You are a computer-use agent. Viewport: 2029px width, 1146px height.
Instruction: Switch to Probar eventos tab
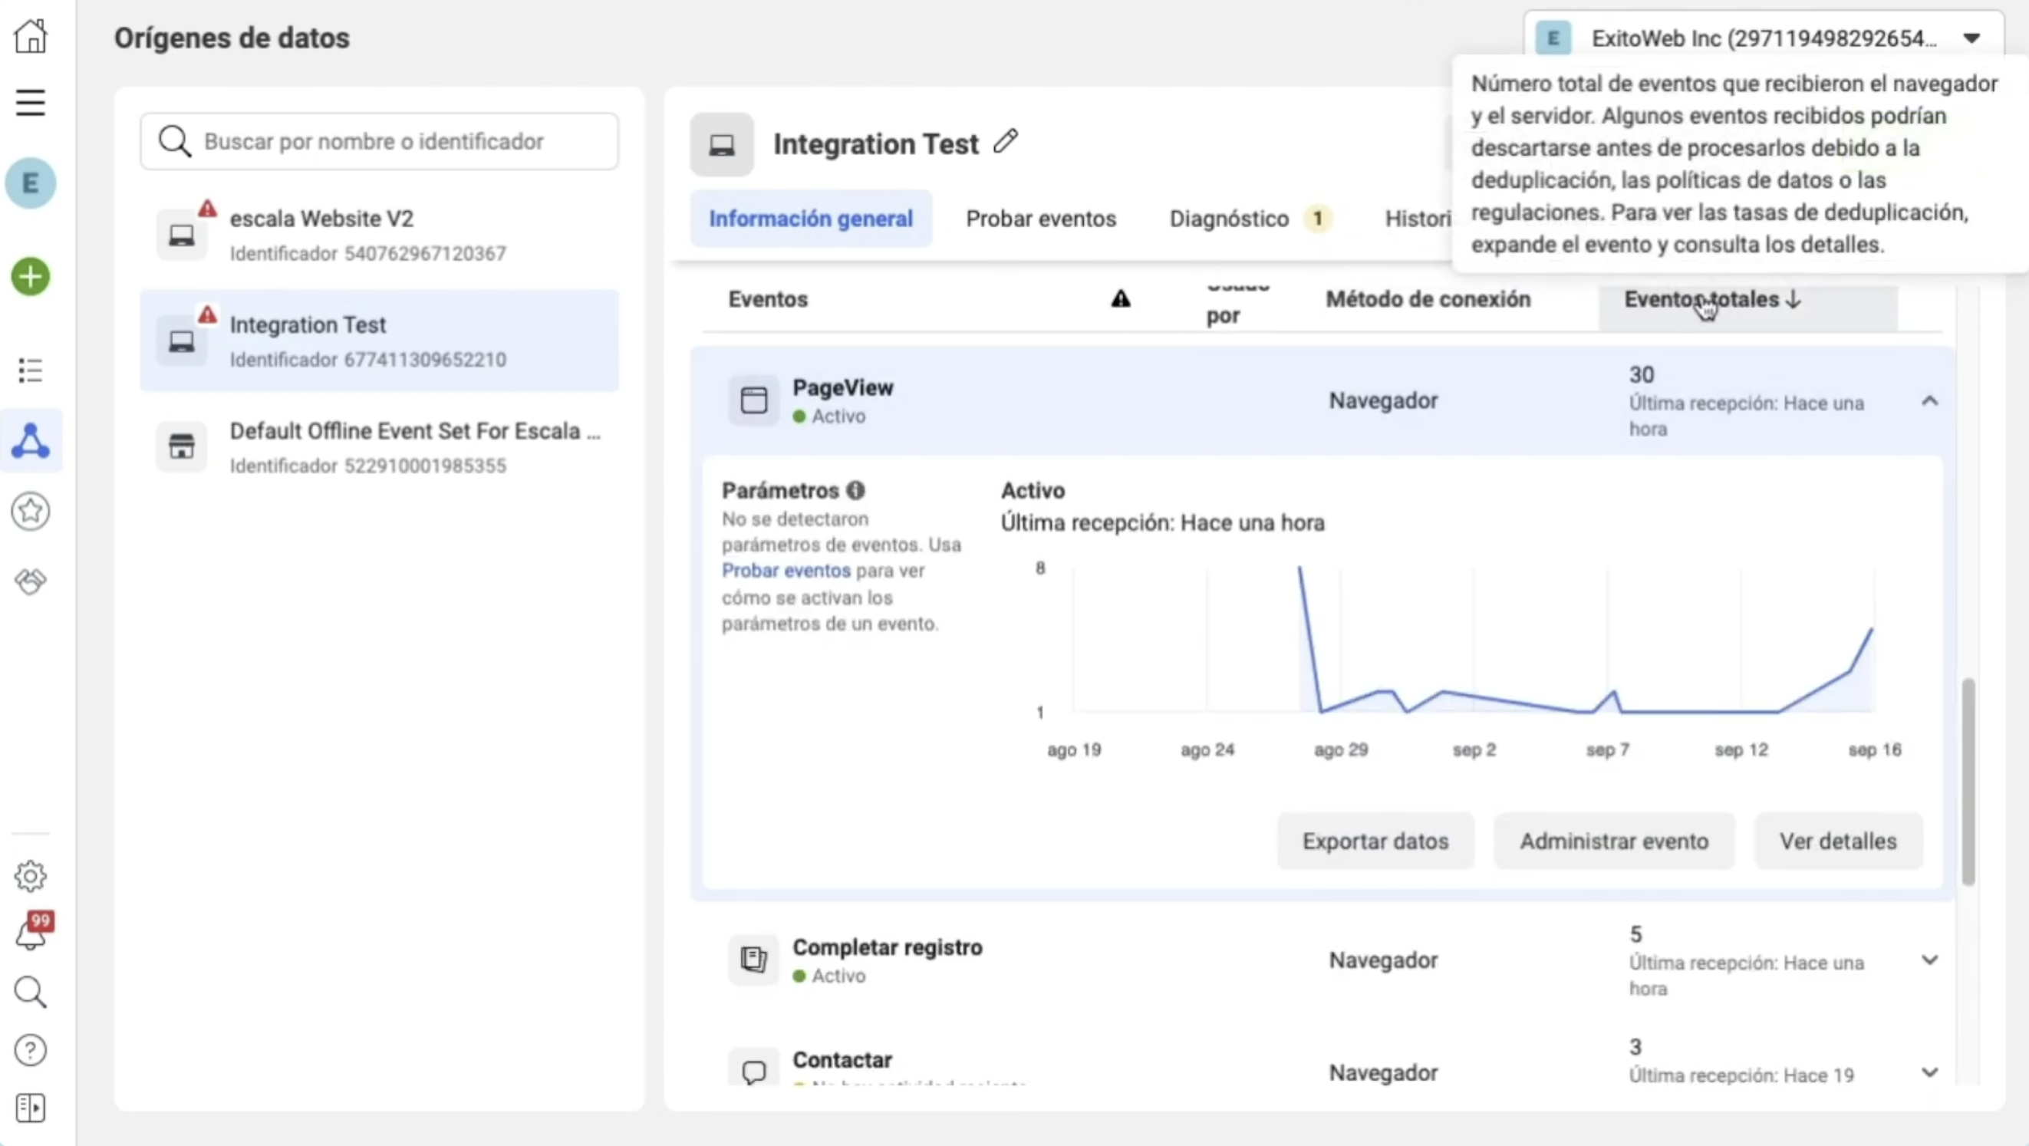pos(1041,219)
